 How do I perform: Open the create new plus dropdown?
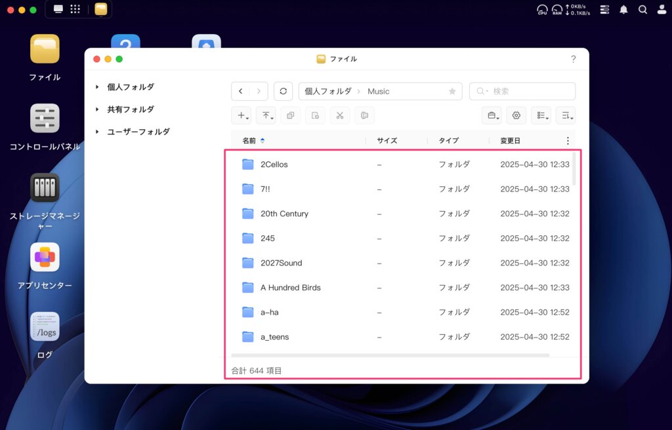(x=241, y=115)
